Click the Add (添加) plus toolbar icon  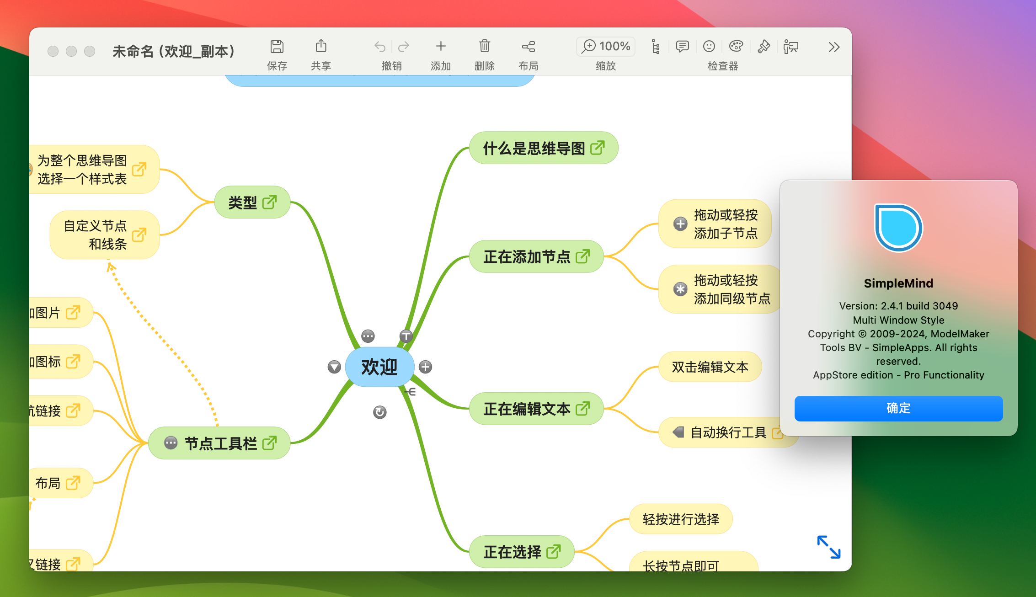[x=440, y=46]
